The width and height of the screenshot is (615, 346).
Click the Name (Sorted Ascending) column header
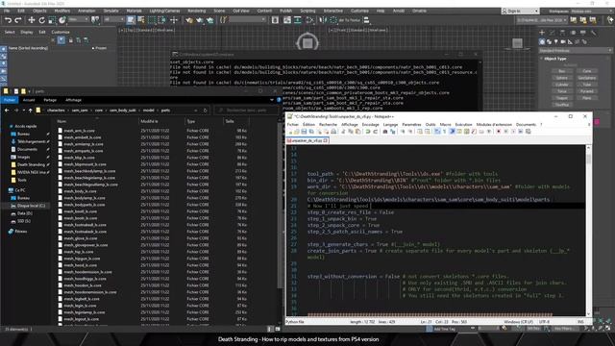point(28,48)
